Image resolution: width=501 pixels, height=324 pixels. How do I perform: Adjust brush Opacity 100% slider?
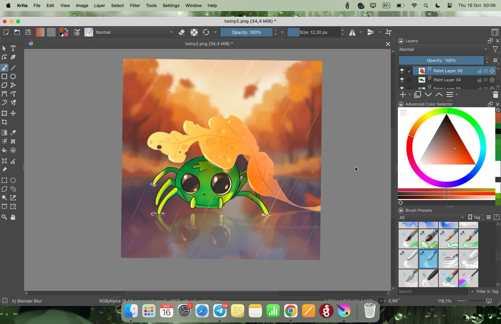pyautogui.click(x=246, y=32)
